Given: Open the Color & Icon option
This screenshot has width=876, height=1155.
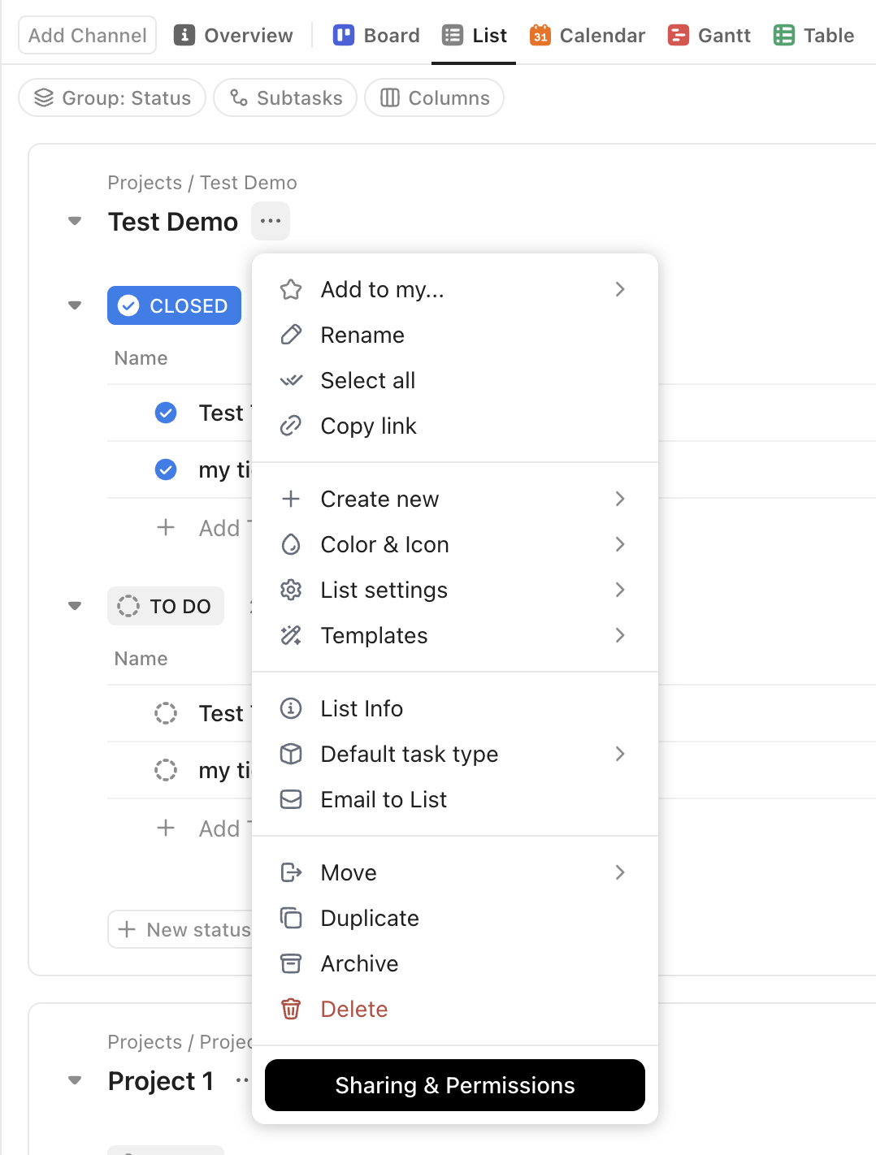Looking at the screenshot, I should (384, 544).
